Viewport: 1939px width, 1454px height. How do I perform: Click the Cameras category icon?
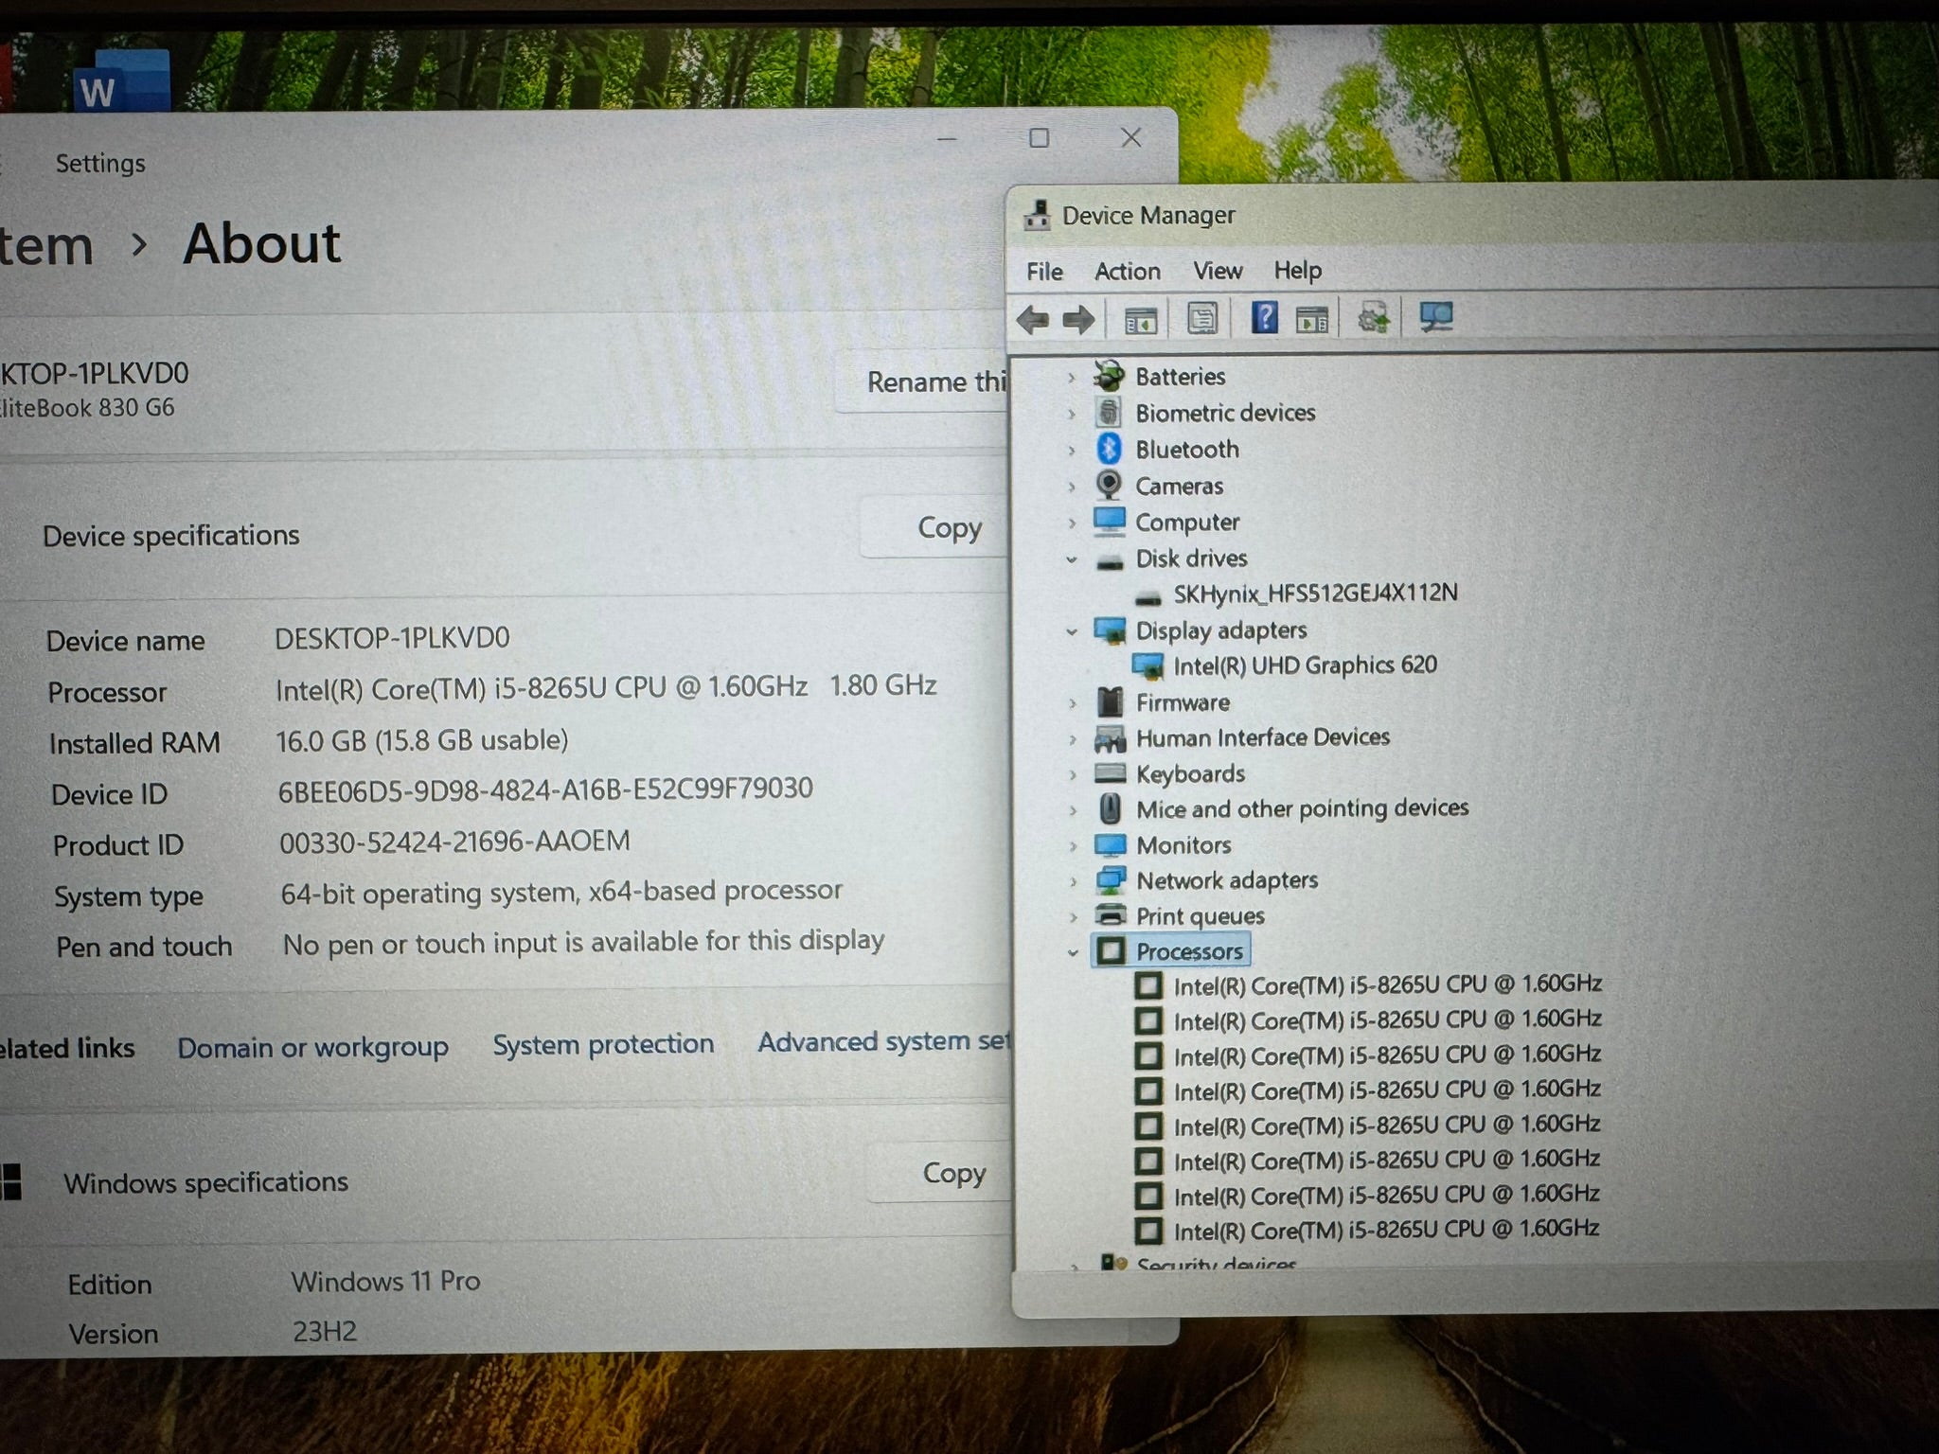click(1109, 485)
